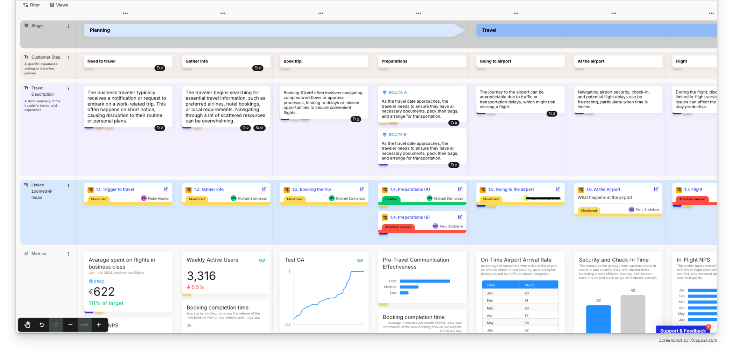Open the Metrics row options menu

(69, 253)
